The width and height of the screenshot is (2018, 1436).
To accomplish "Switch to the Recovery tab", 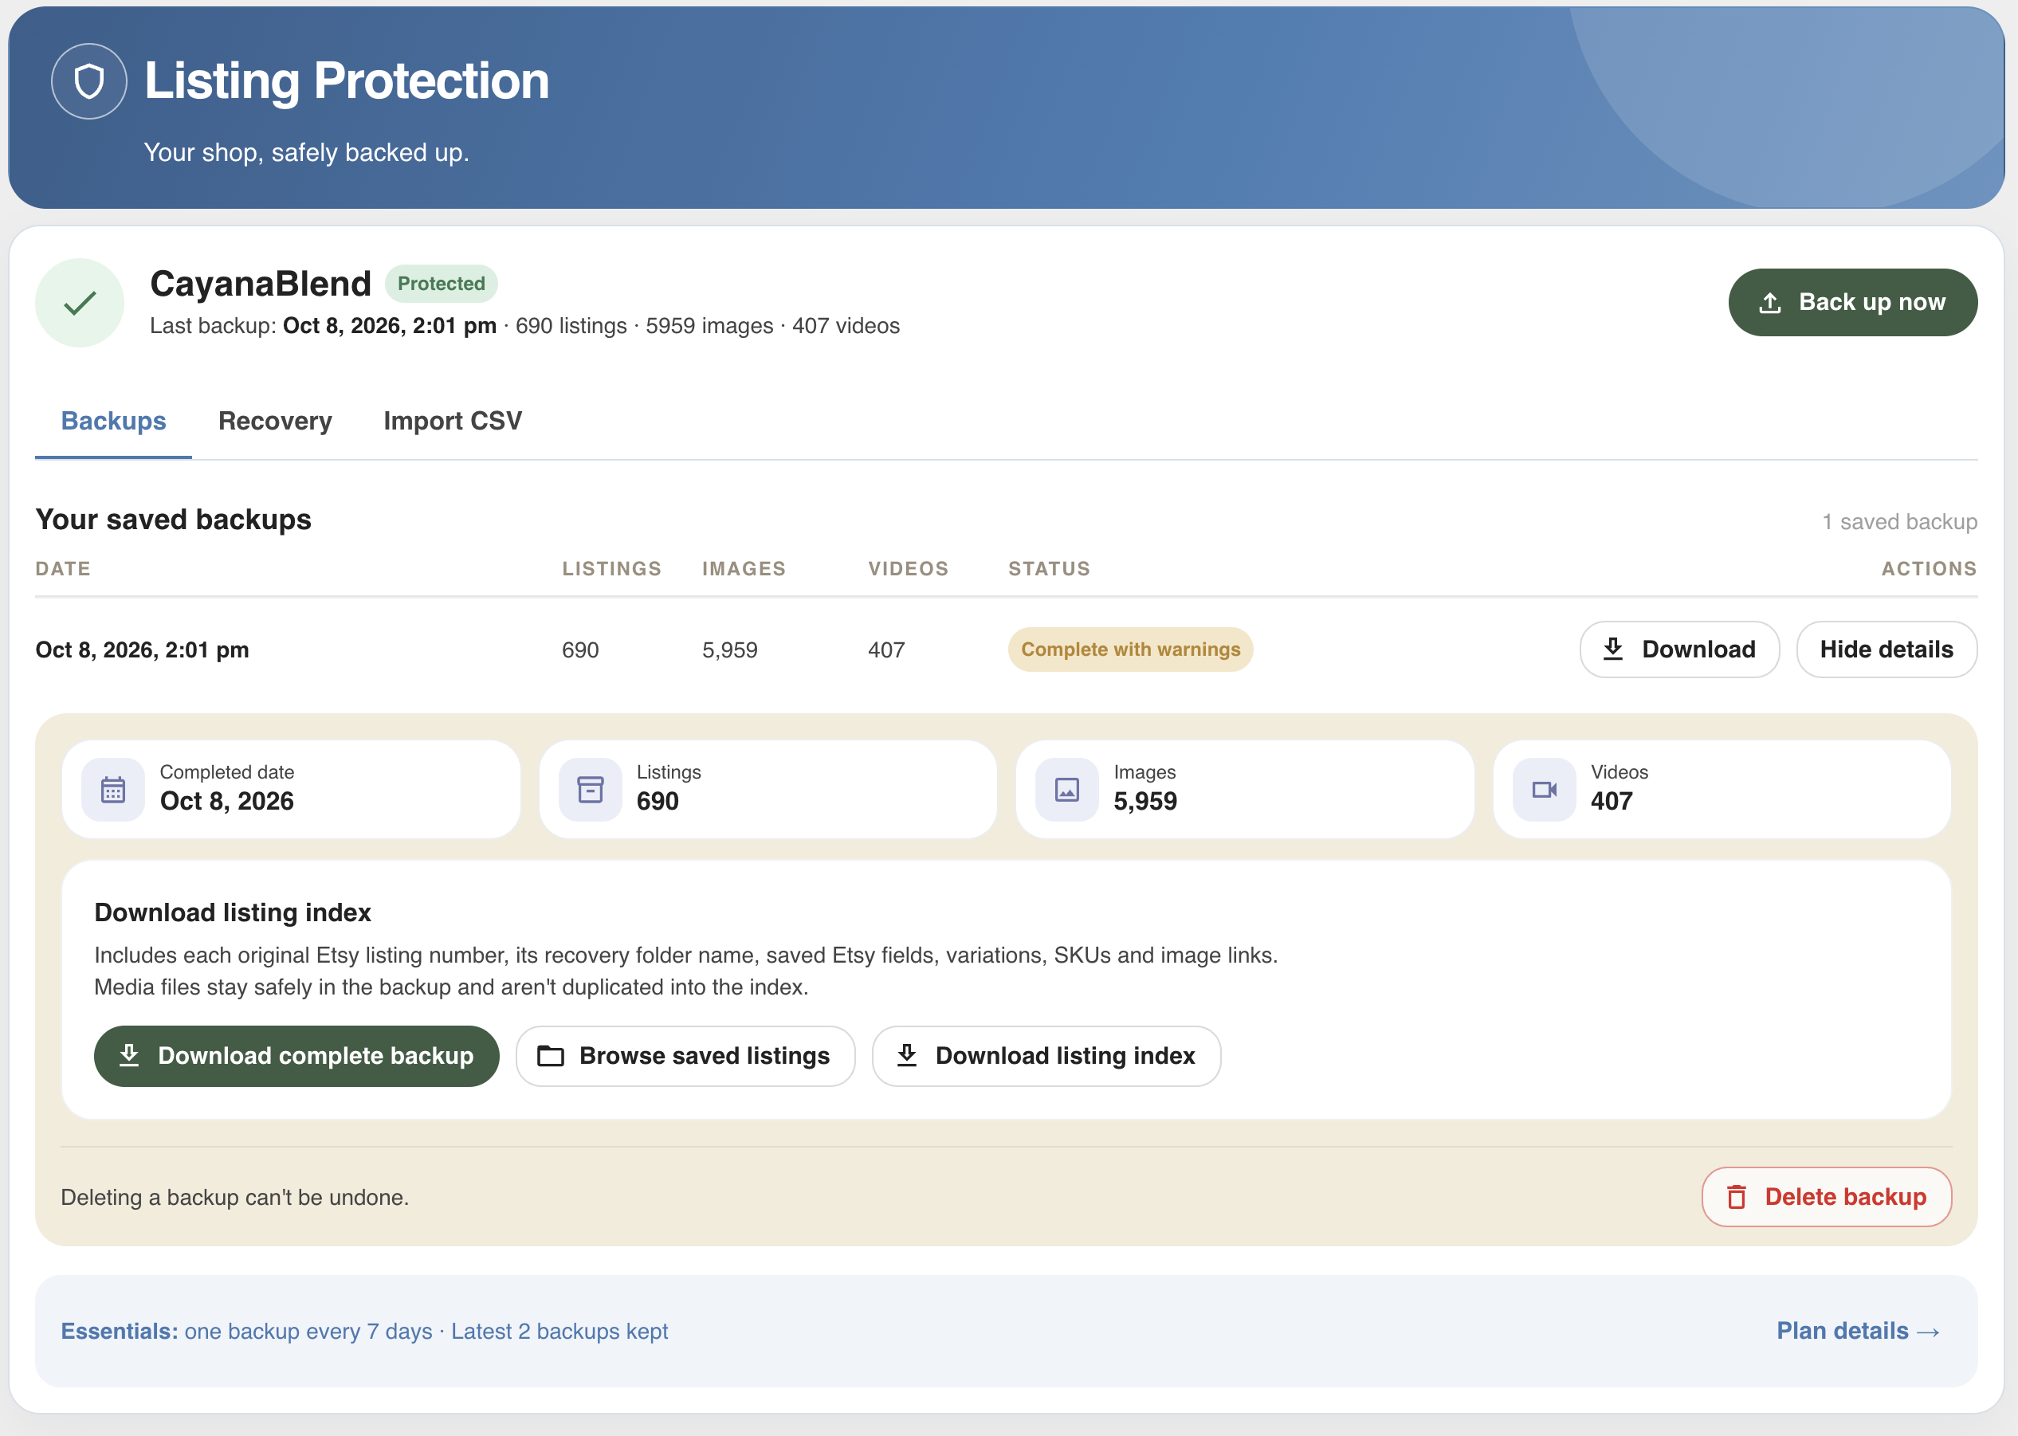I will click(275, 421).
